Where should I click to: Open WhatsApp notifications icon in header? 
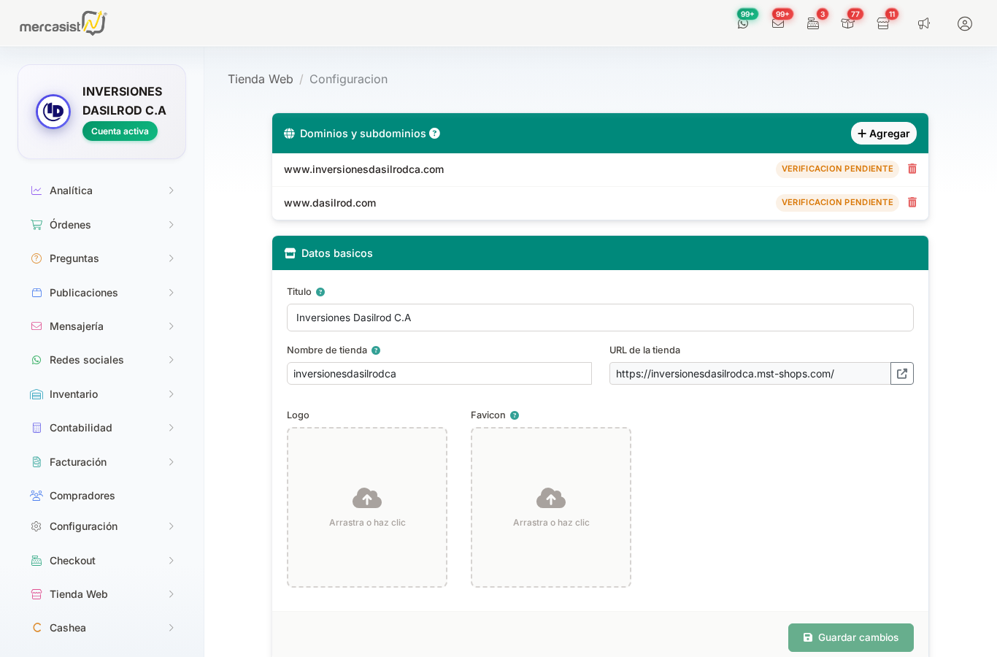pos(743,23)
